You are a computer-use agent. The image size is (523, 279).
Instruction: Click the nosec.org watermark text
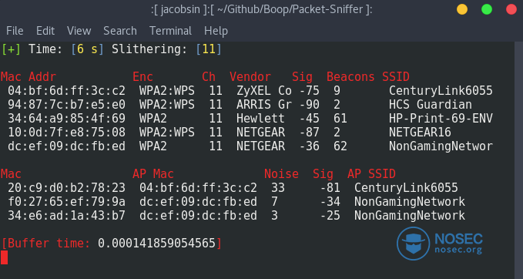[458, 250]
